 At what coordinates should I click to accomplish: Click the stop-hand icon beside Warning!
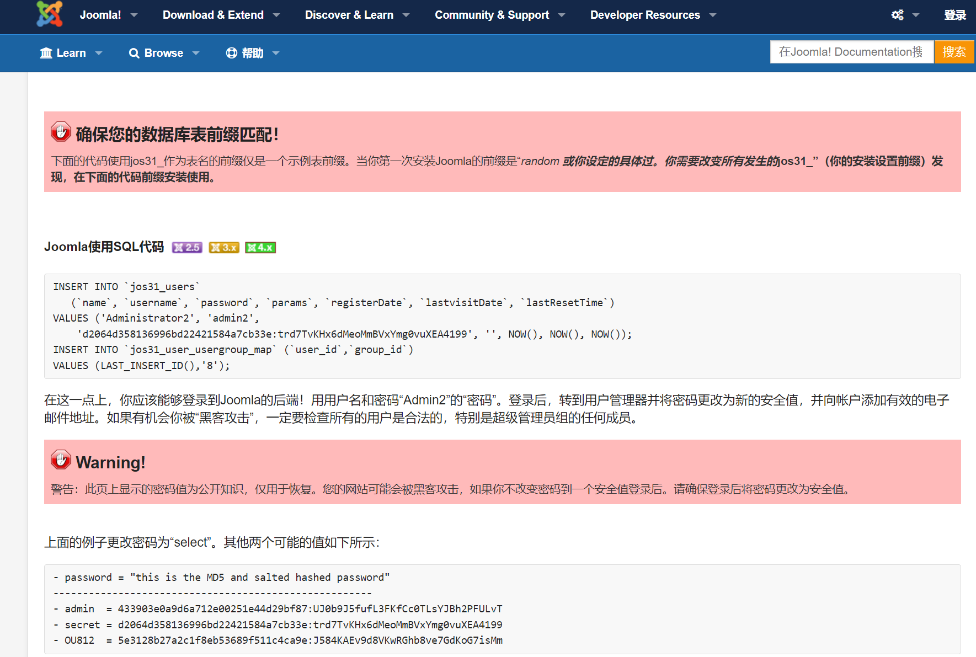click(x=61, y=460)
